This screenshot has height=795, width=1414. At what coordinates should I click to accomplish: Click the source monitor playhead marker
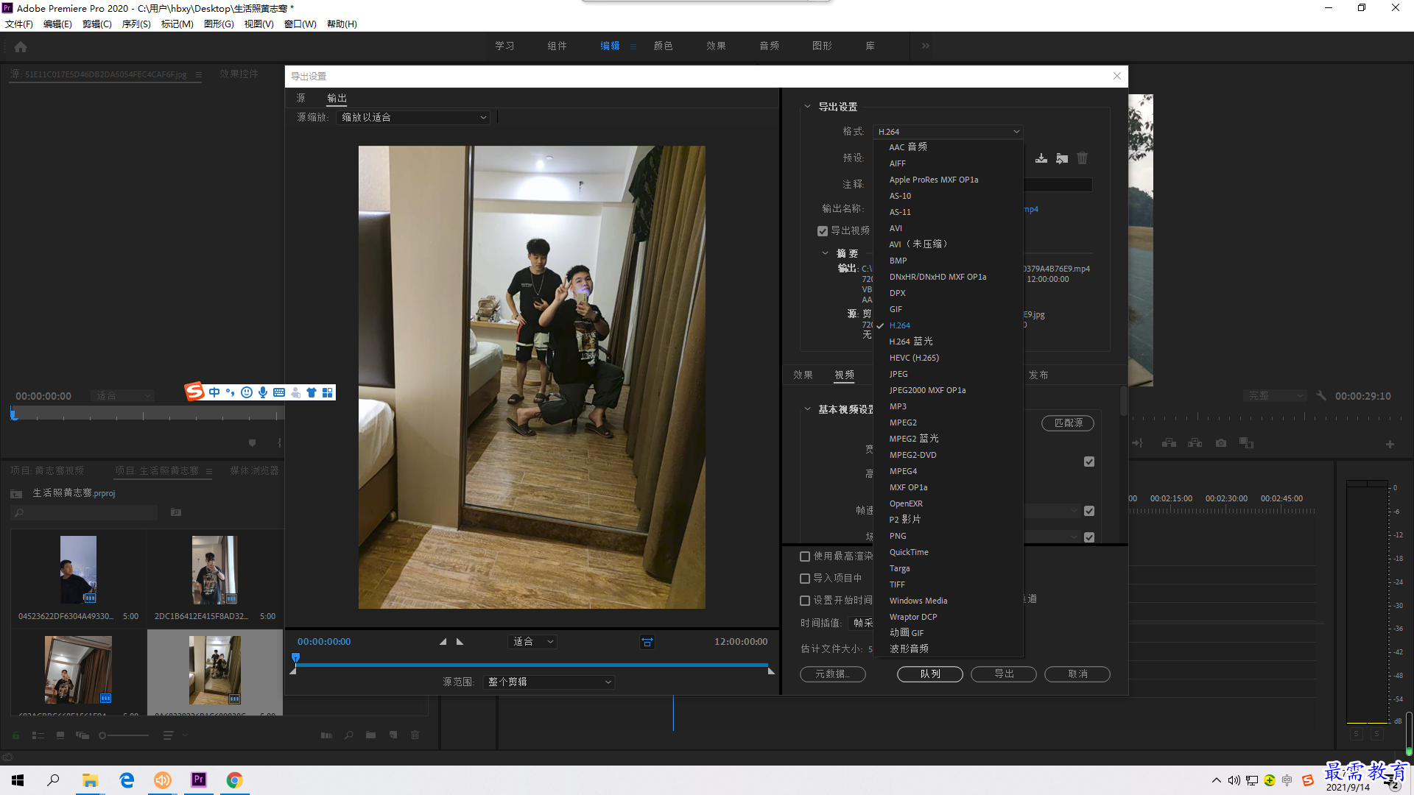point(14,414)
